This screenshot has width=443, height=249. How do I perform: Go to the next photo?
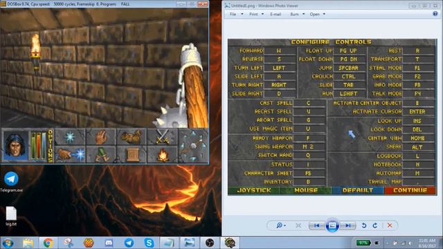click(x=347, y=225)
